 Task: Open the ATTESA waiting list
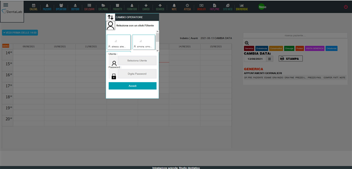[187, 7]
